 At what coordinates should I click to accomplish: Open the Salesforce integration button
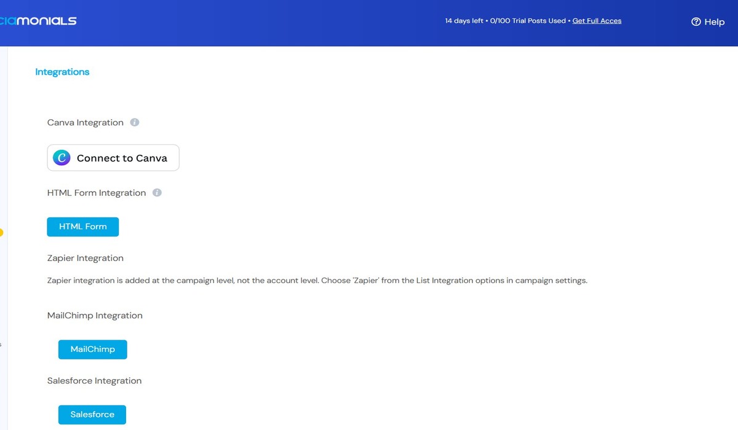coord(92,415)
